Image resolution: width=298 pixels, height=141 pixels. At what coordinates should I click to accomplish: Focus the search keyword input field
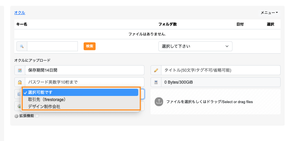click(x=53, y=46)
